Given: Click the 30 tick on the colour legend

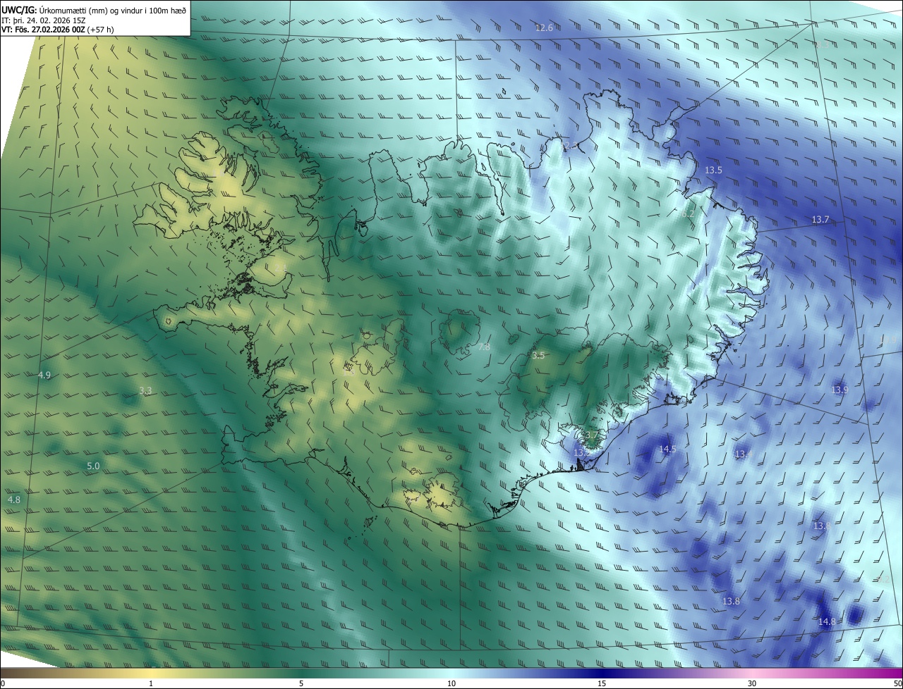Looking at the screenshot, I should [752, 684].
